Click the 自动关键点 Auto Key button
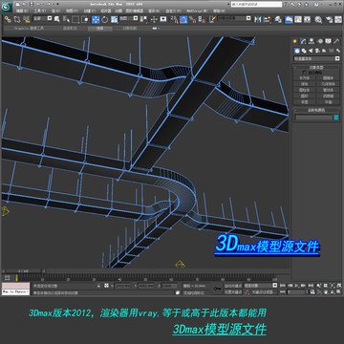 (x=233, y=286)
